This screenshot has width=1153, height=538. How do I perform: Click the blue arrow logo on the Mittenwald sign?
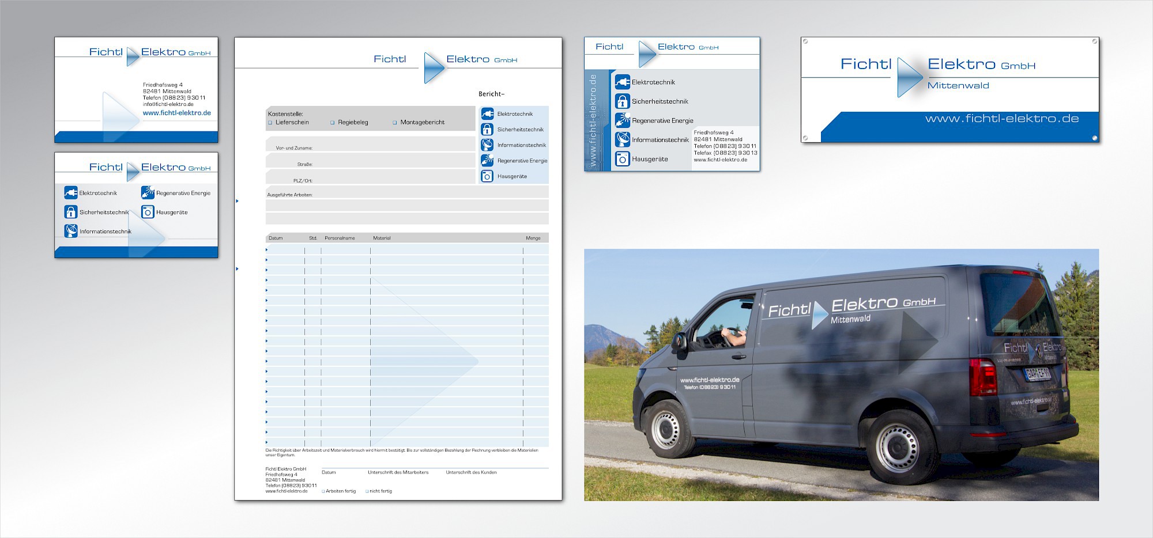pyautogui.click(x=909, y=77)
